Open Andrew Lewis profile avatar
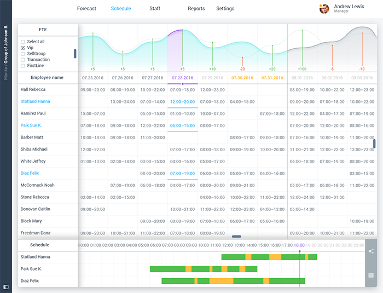This screenshot has height=293, width=383. pyautogui.click(x=324, y=9)
